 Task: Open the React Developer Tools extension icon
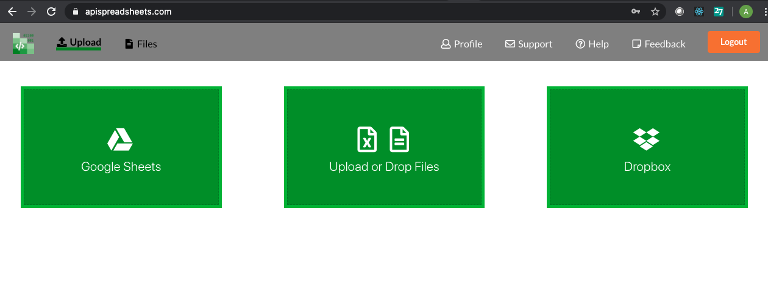[699, 11]
